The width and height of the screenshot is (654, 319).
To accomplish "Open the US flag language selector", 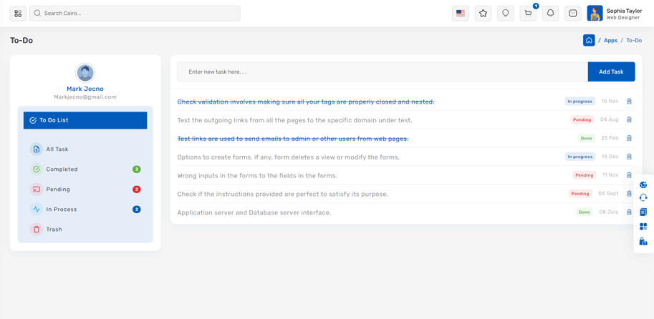I will [461, 13].
